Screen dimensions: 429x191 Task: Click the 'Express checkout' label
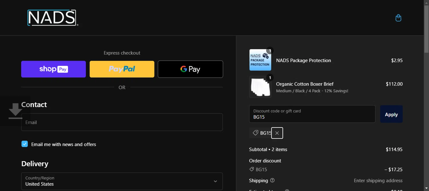(x=122, y=53)
